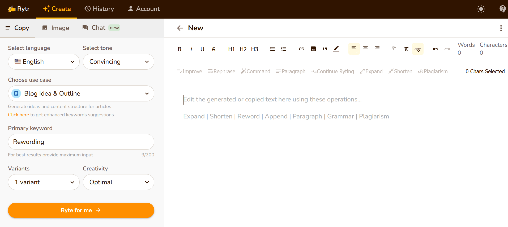Insert an image via the toolbar image icon
The height and width of the screenshot is (227, 508).
coord(313,49)
